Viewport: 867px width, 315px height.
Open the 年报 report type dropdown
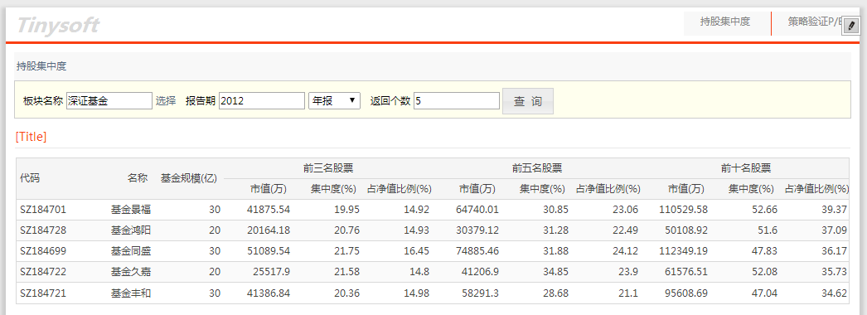[x=334, y=100]
